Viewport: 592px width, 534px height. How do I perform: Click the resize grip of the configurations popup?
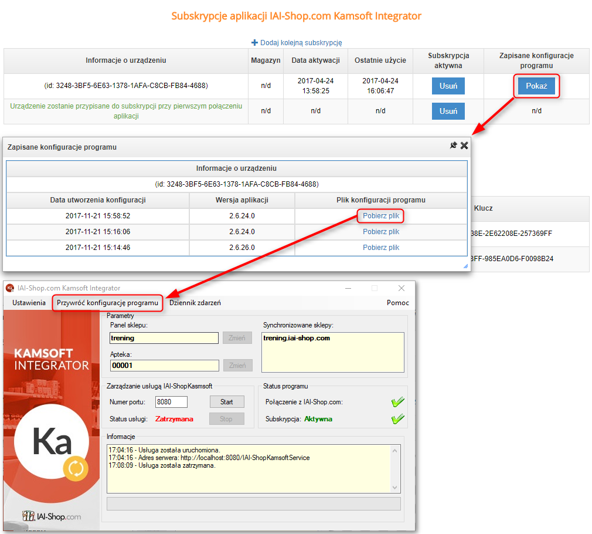tap(465, 266)
